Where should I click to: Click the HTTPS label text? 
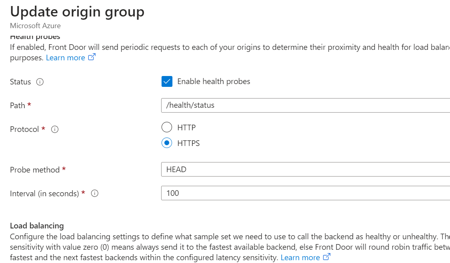point(188,143)
